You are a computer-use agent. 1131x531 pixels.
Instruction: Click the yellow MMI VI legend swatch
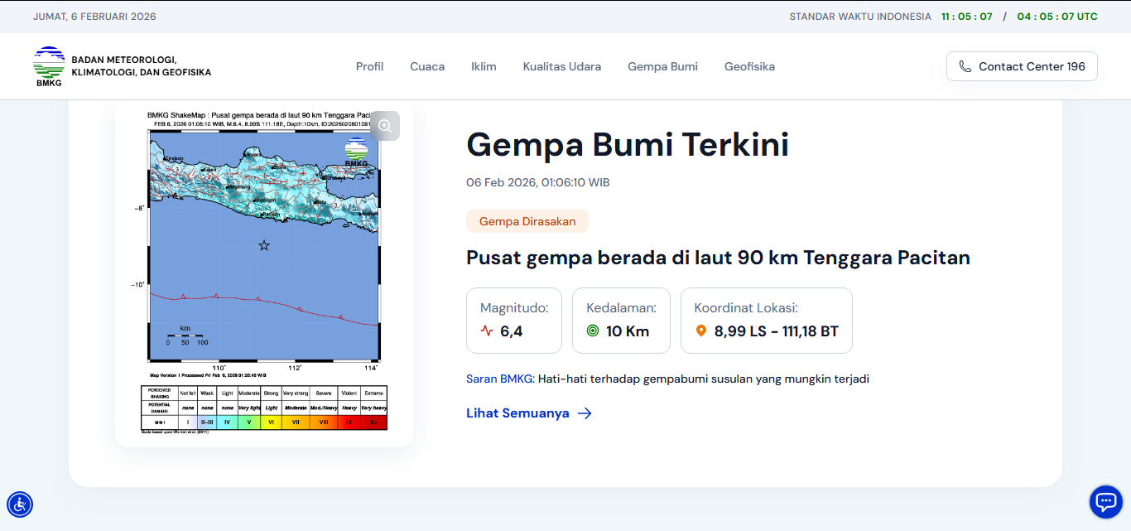pos(272,422)
